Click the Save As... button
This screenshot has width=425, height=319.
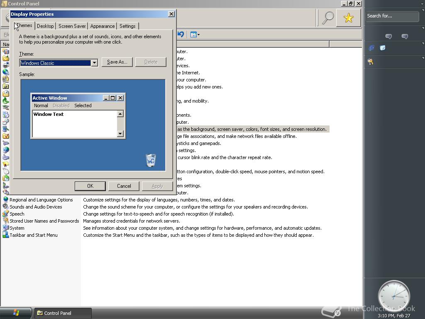click(117, 62)
